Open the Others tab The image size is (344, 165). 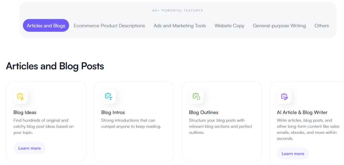[321, 25]
